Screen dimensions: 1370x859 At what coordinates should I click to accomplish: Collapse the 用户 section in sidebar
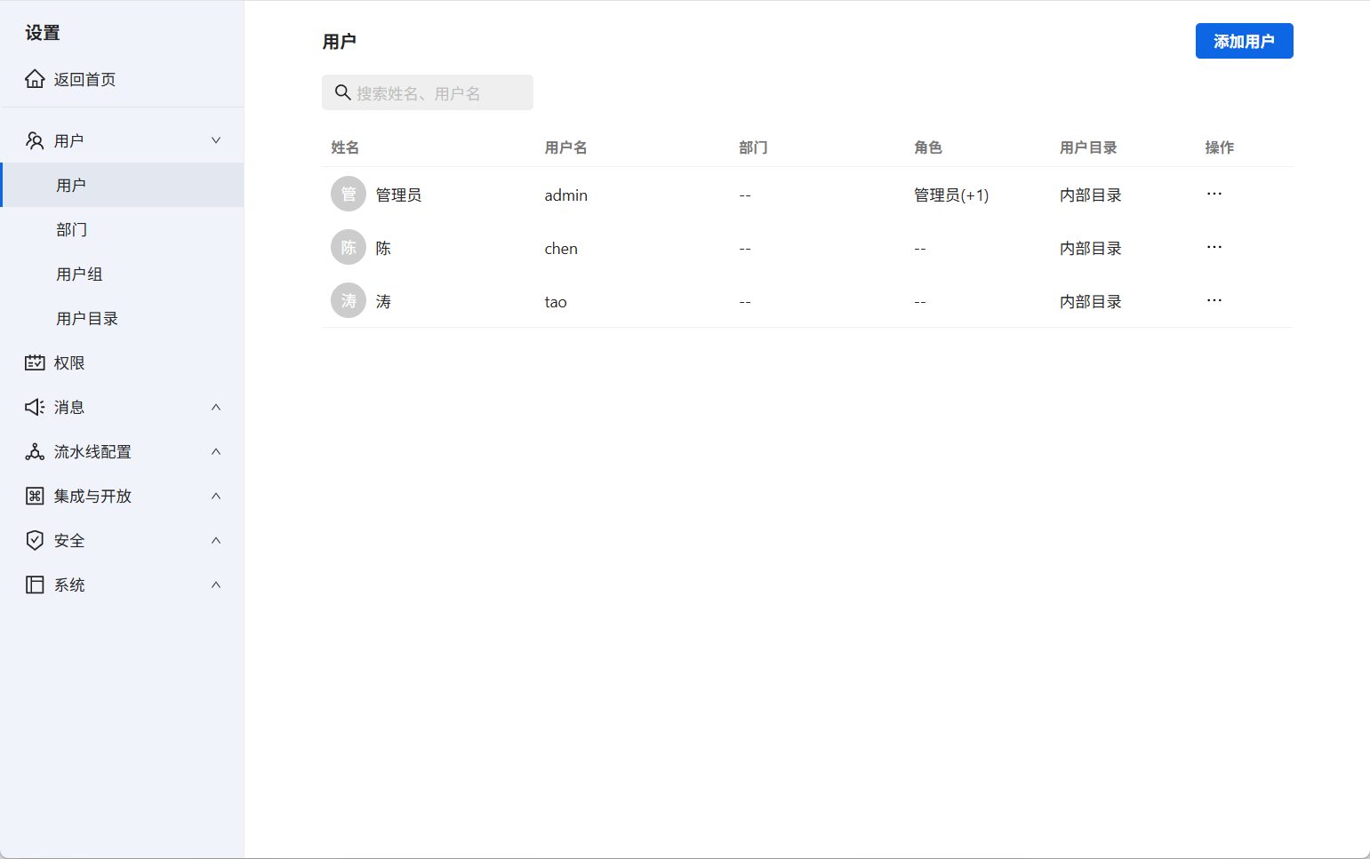[215, 139]
